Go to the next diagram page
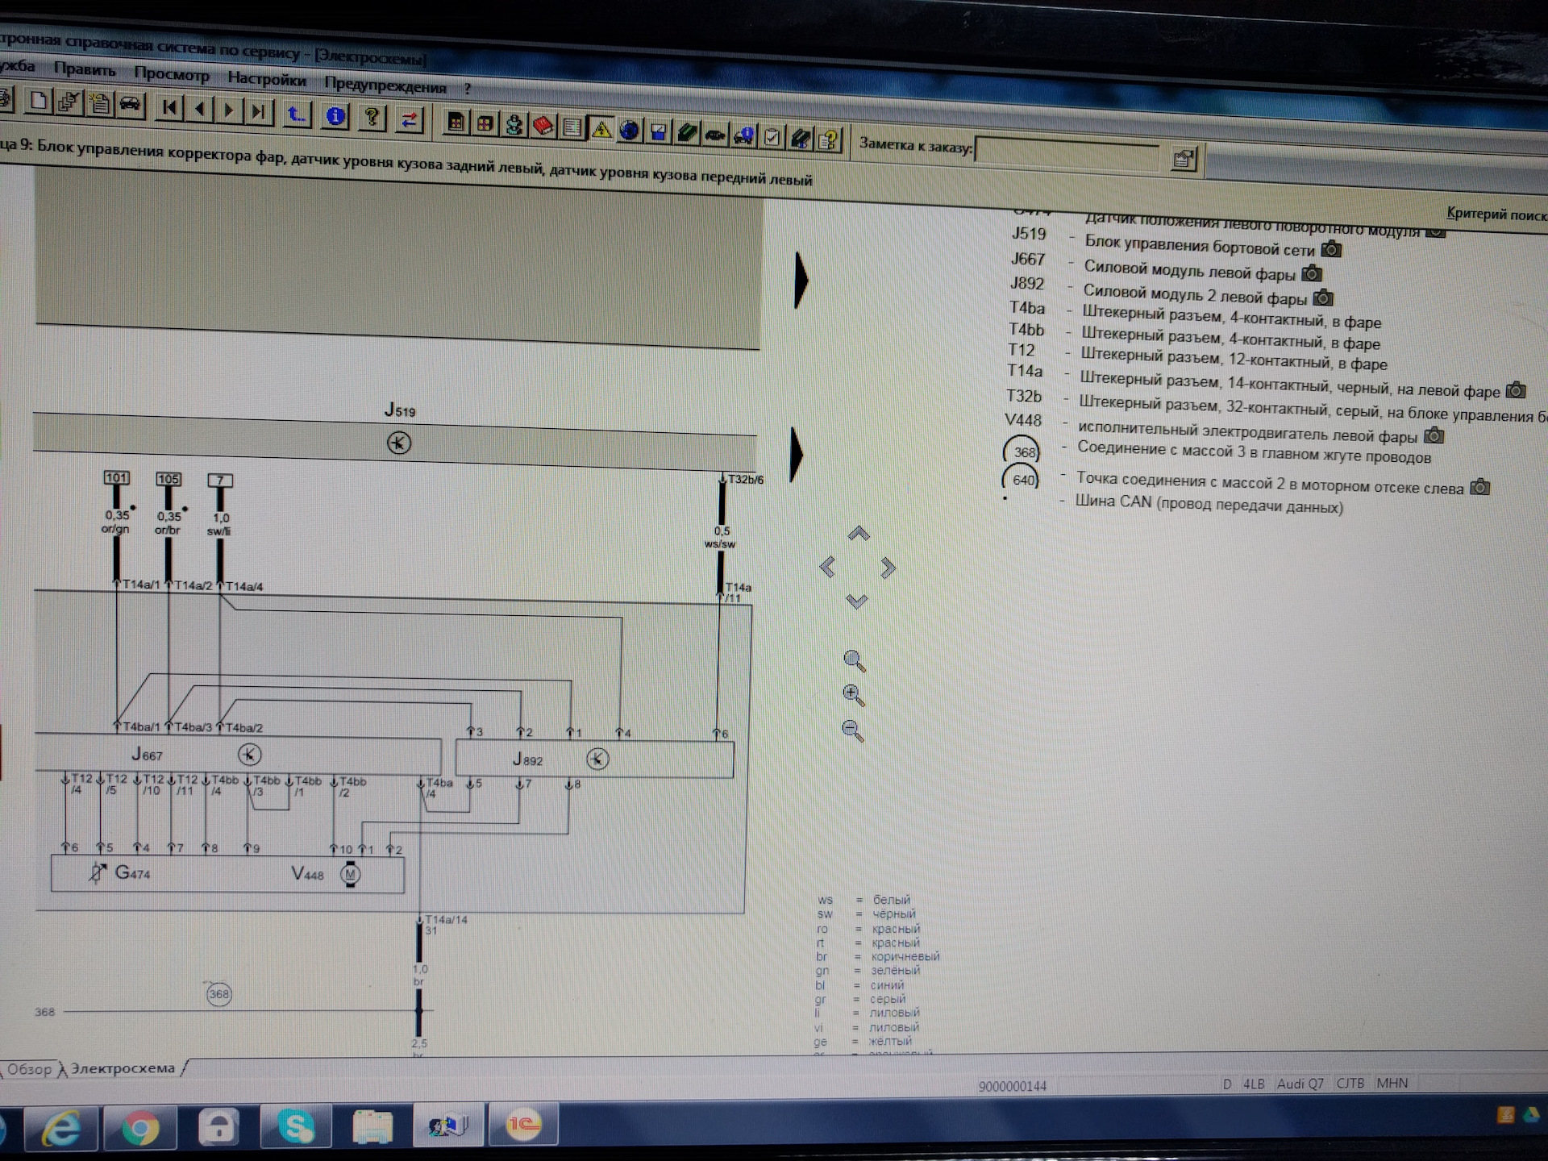The height and width of the screenshot is (1161, 1548). 229,109
